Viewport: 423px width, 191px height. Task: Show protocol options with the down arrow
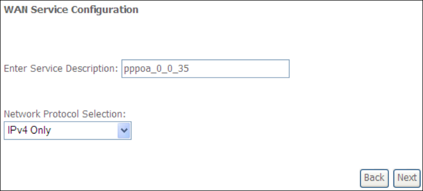(x=124, y=130)
